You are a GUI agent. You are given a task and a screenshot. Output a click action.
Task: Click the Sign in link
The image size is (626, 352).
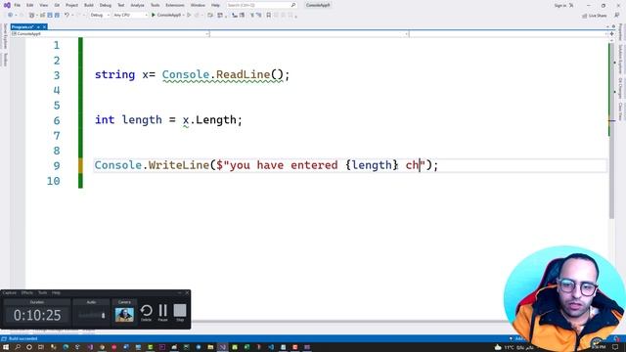tap(560, 5)
